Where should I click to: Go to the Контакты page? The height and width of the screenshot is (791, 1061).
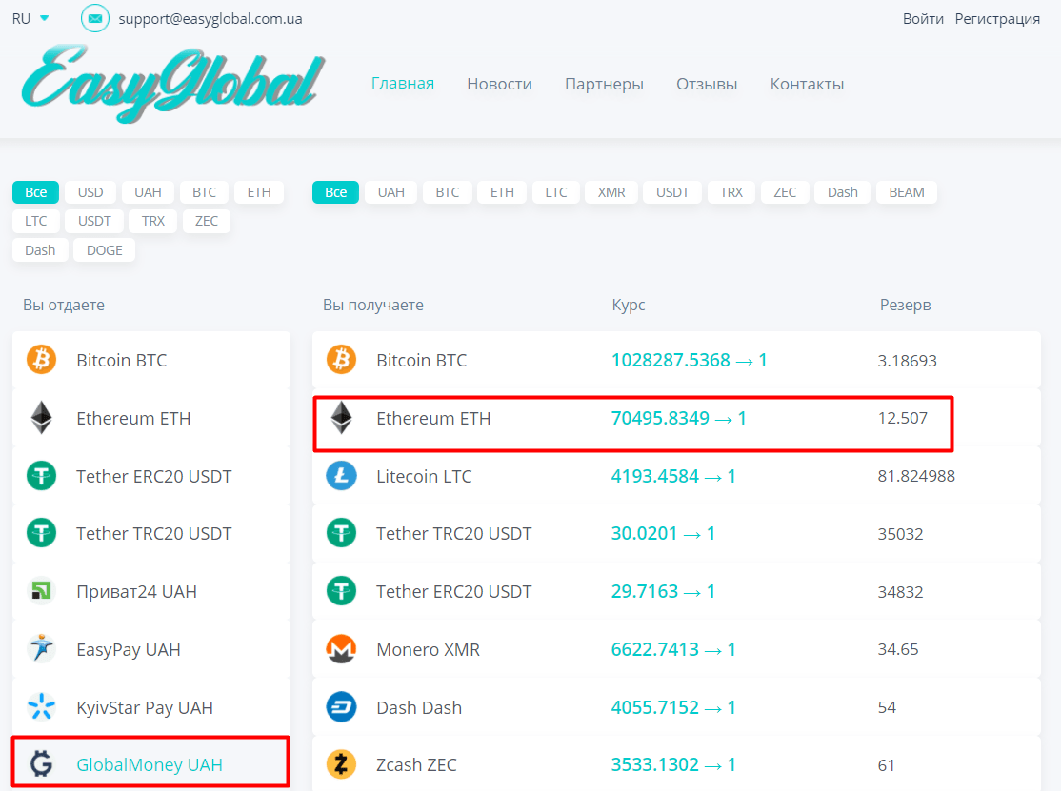point(807,84)
